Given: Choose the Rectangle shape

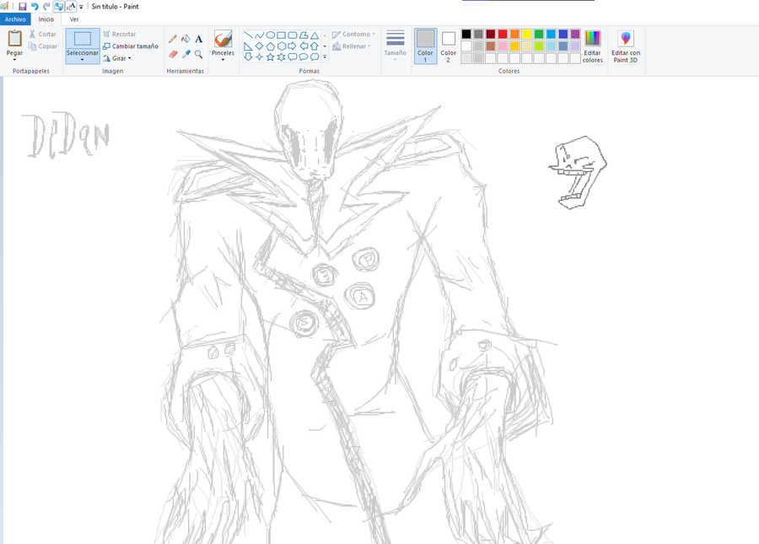Looking at the screenshot, I should (x=281, y=35).
